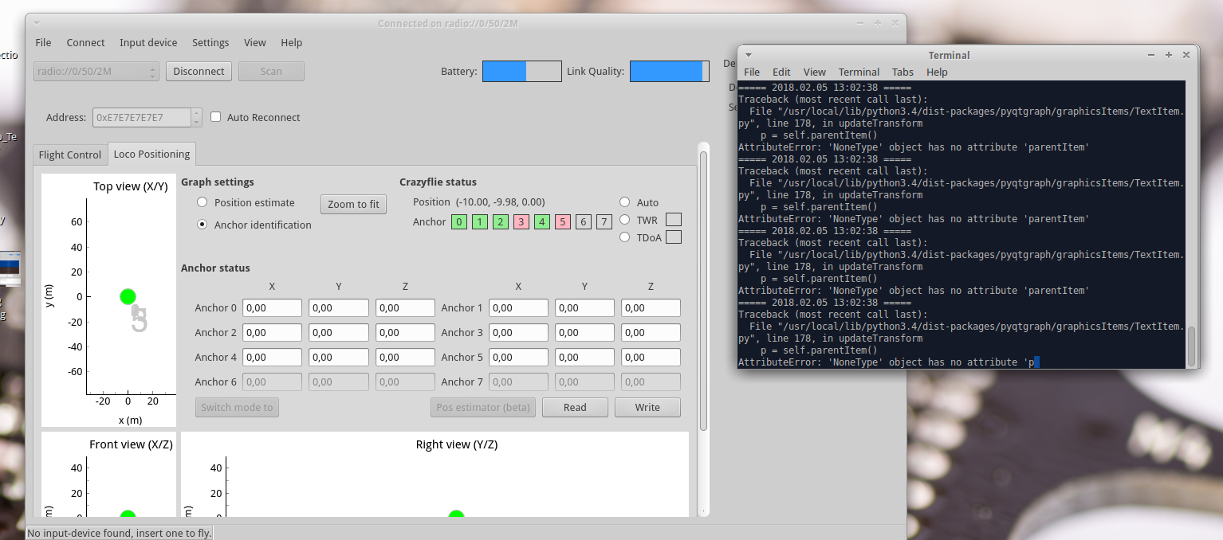
Task: Click anchor 0 status indicator box
Action: pos(459,222)
